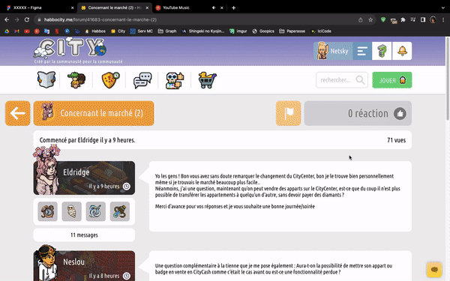Viewport: 450px width, 281px height.
Task: Click the page vertical scrollbar
Action: coord(448,79)
